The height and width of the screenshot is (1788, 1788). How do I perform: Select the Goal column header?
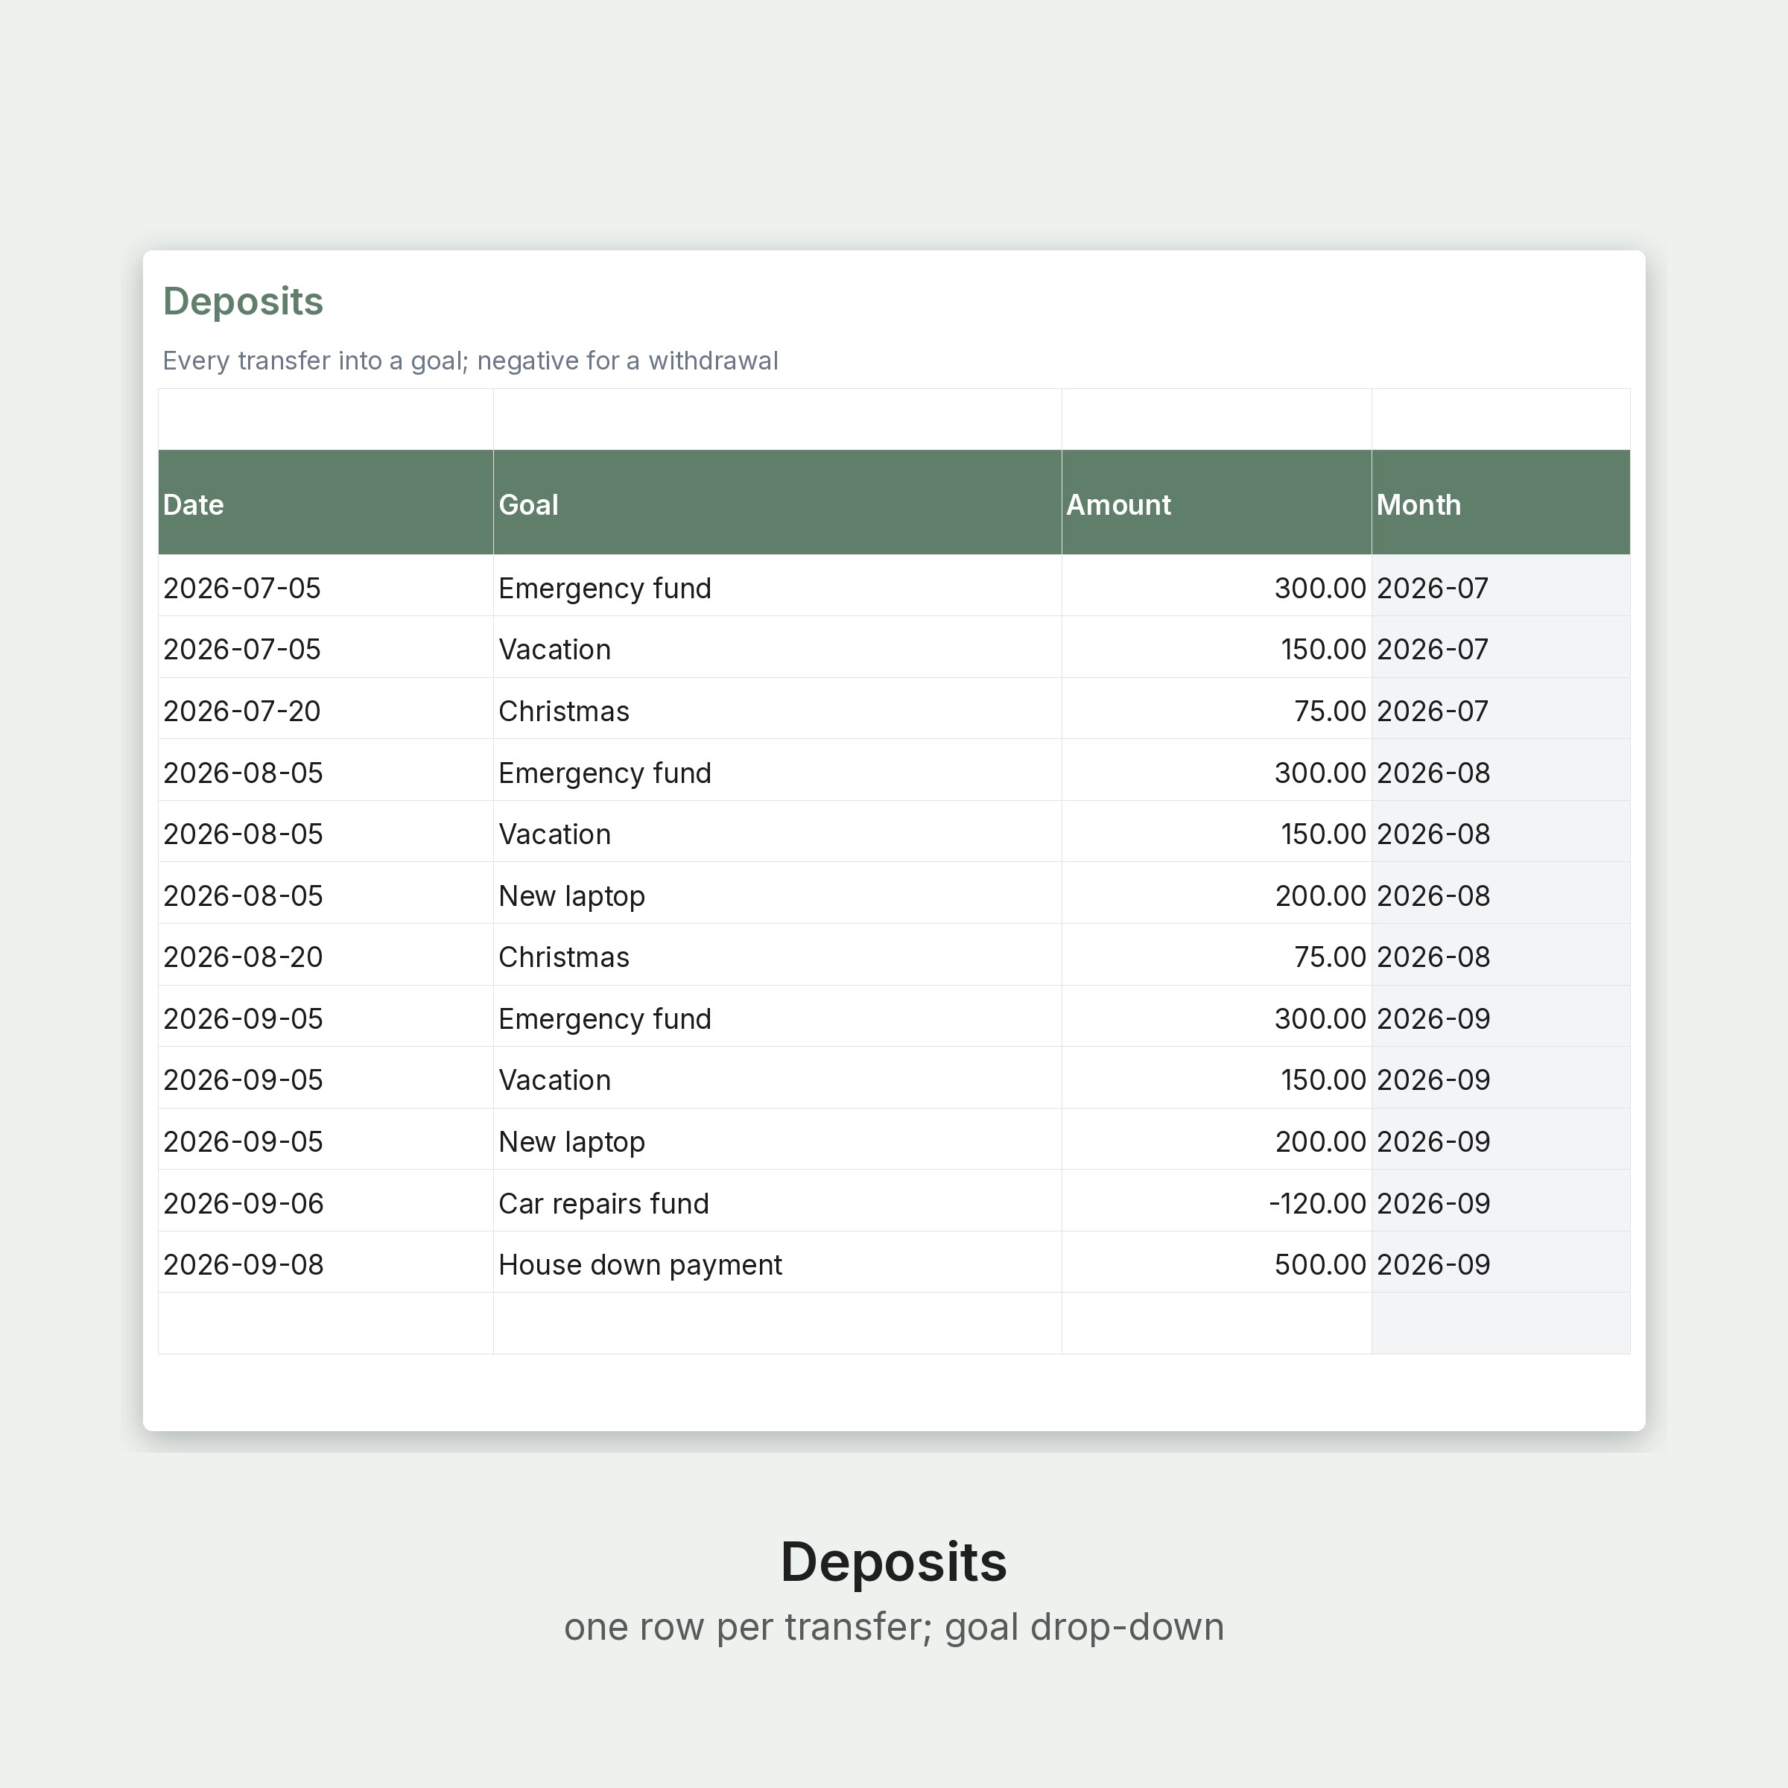[777, 503]
